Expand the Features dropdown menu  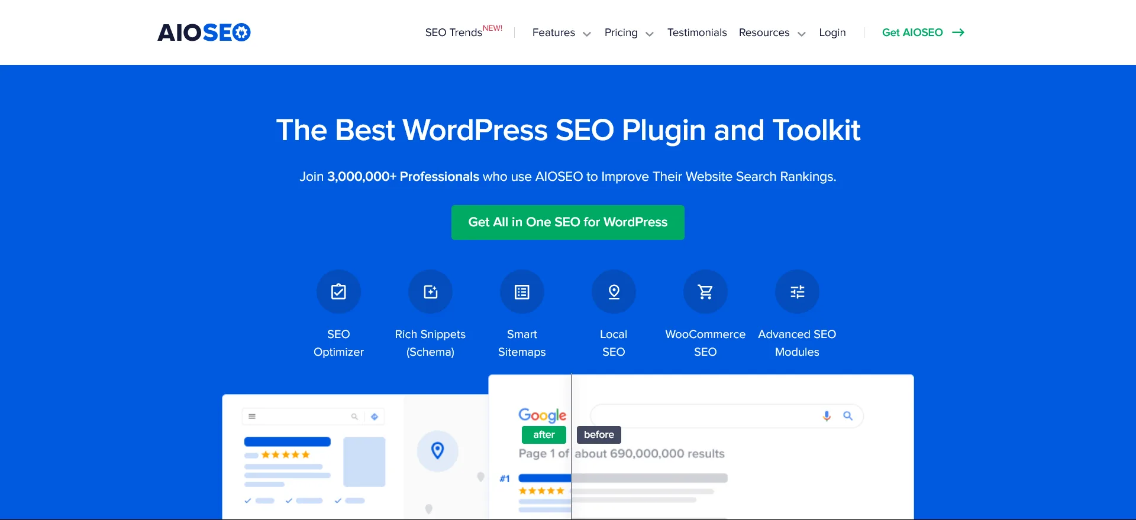(x=561, y=32)
